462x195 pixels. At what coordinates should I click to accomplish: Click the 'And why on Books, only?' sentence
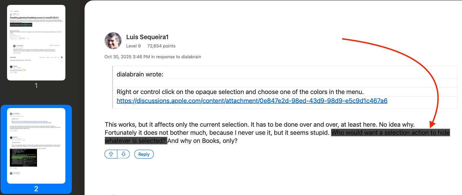(x=202, y=141)
